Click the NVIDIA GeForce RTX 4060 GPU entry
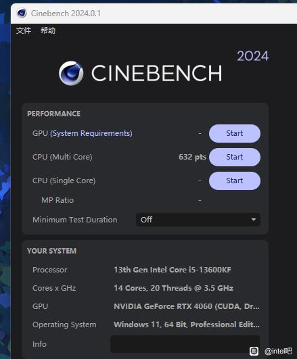The height and width of the screenshot is (359, 297). point(187,306)
